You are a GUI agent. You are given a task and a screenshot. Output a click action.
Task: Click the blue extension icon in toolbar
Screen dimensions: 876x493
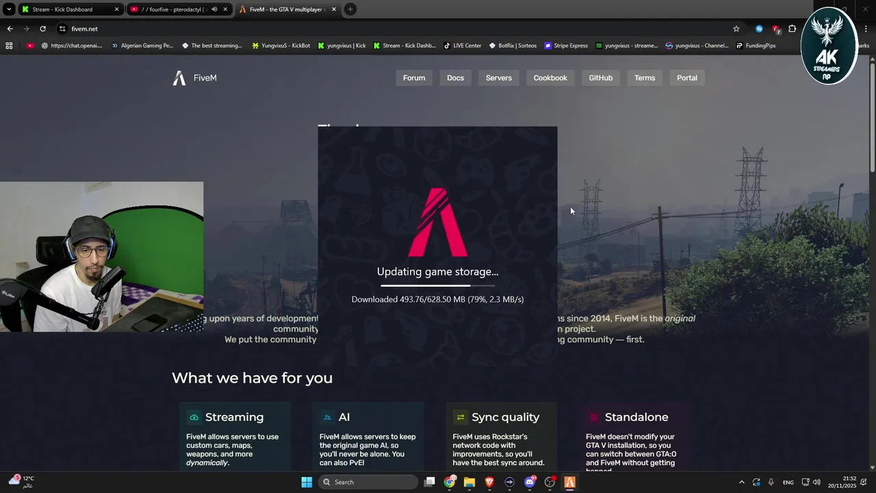pyautogui.click(x=759, y=29)
